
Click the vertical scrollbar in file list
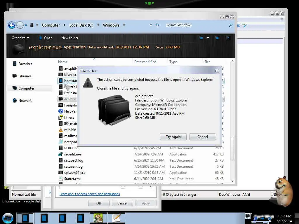[x=232, y=148]
